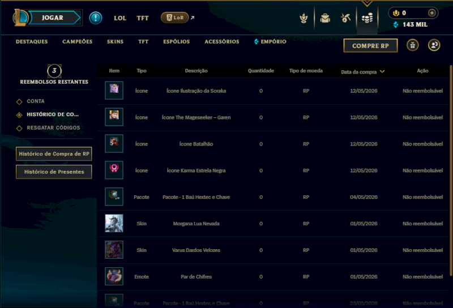The image size is (453, 308).
Task: Click the Emote type cell
Action: 142,277
